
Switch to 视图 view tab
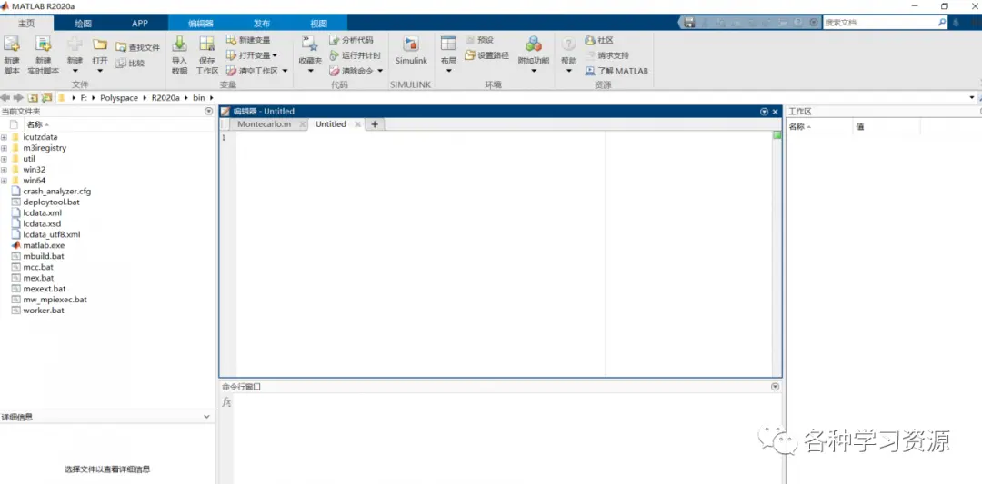coord(319,23)
